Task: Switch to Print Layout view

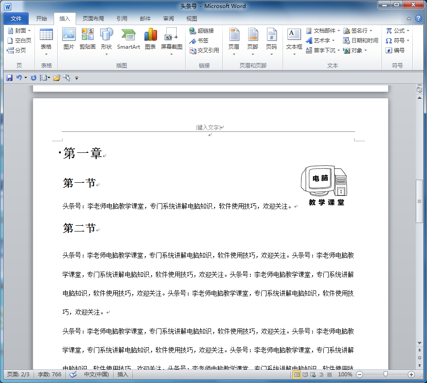Action: point(296,375)
